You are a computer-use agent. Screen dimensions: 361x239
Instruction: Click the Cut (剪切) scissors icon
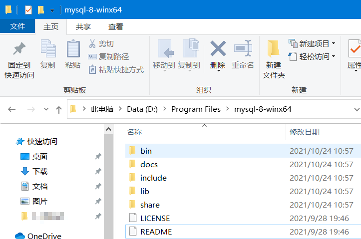[x=92, y=43]
